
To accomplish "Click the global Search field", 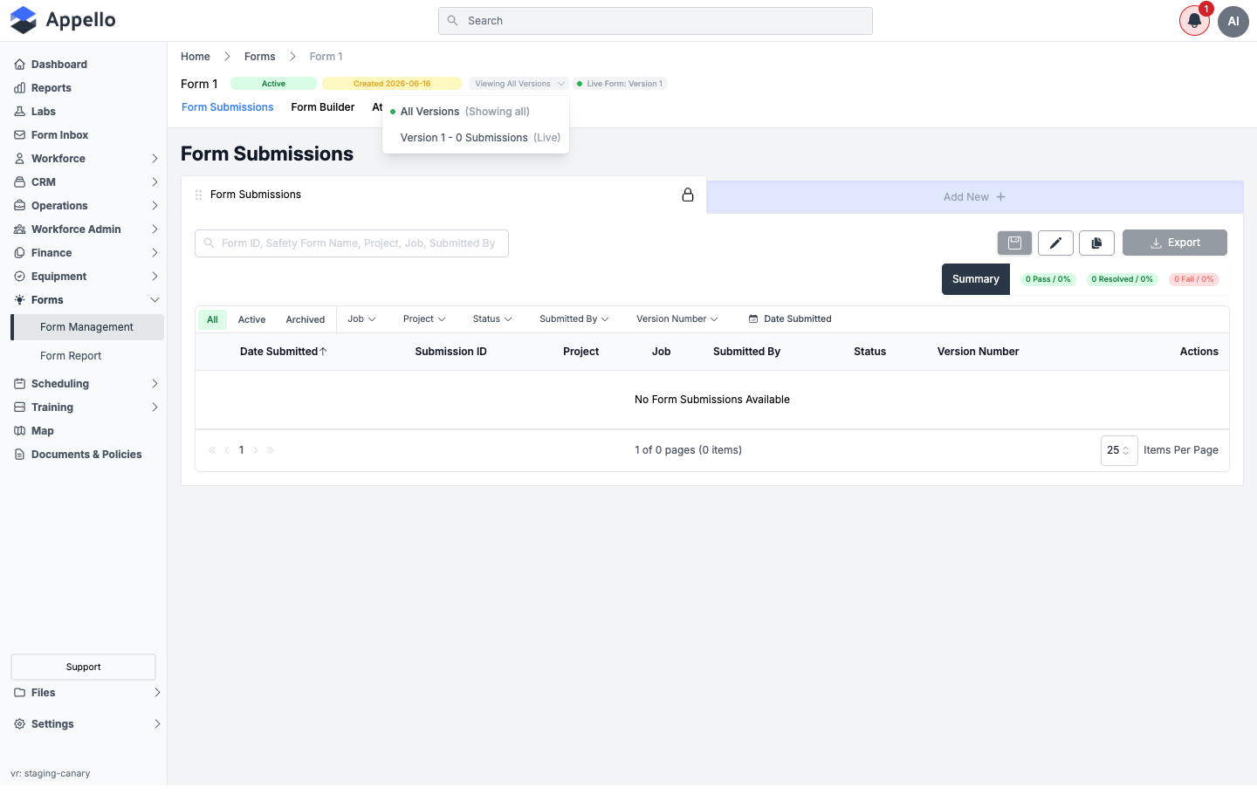I will pyautogui.click(x=656, y=21).
